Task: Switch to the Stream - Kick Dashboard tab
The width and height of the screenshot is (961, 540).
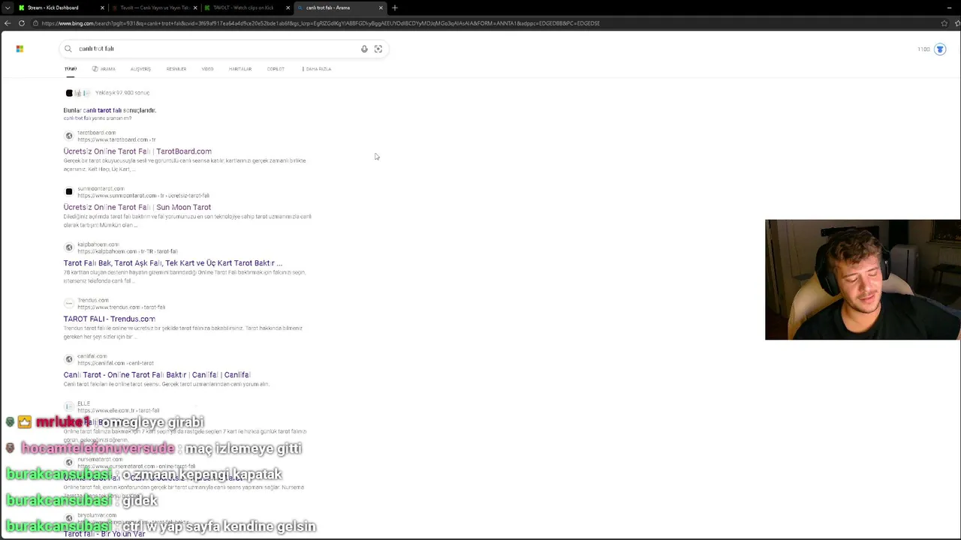Action: tap(60, 7)
